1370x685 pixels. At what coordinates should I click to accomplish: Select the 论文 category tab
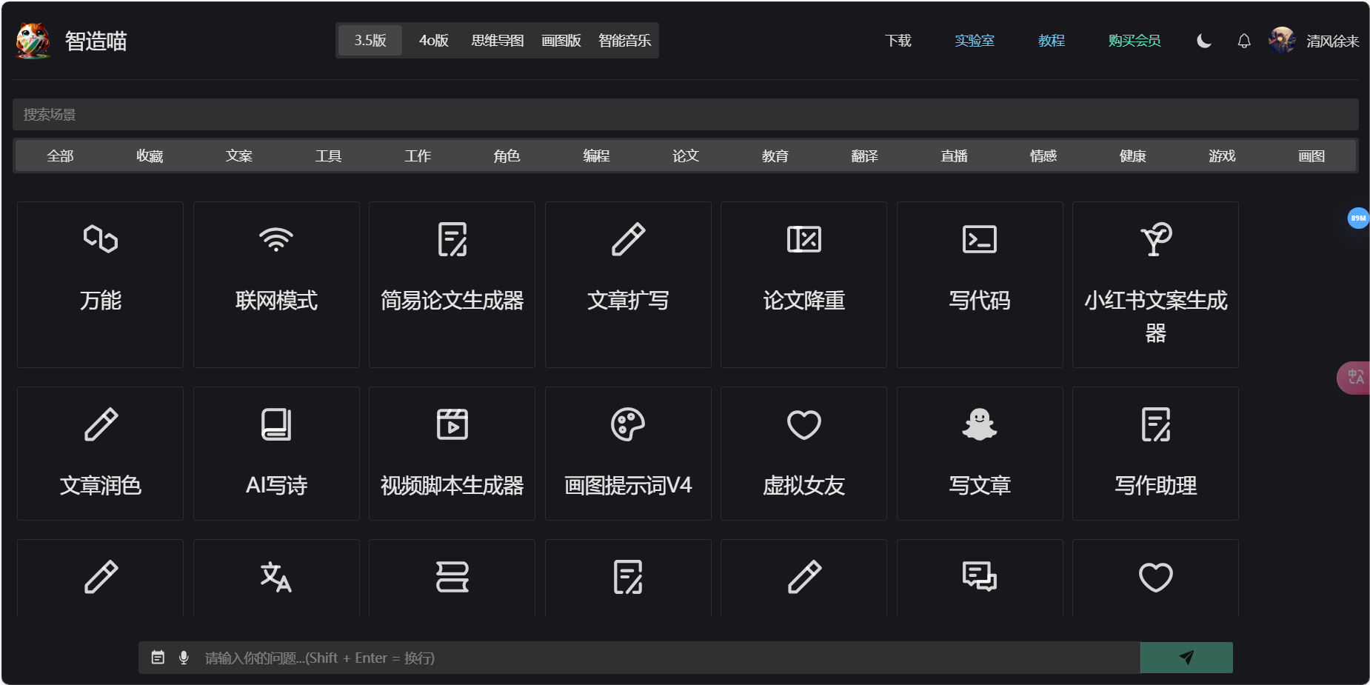pos(684,156)
